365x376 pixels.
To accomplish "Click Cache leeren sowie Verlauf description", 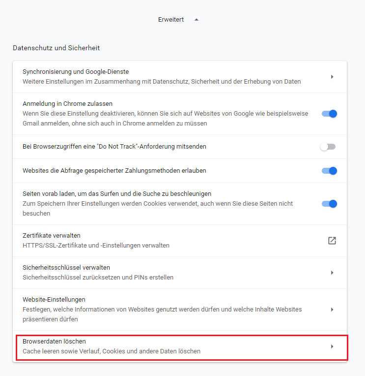I will pyautogui.click(x=112, y=351).
